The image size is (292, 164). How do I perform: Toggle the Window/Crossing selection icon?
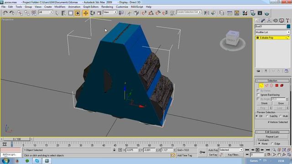coord(78,13)
